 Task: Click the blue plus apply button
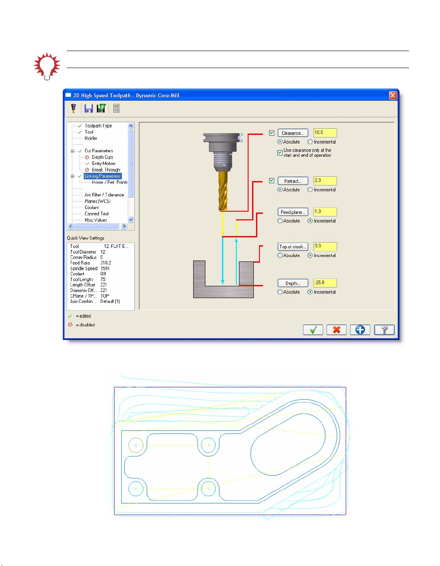click(360, 330)
